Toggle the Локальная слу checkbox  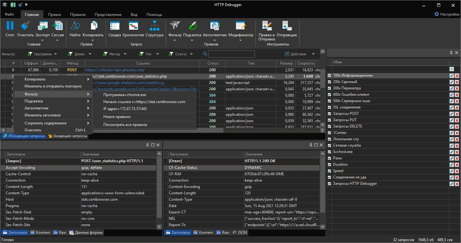coord(329,139)
